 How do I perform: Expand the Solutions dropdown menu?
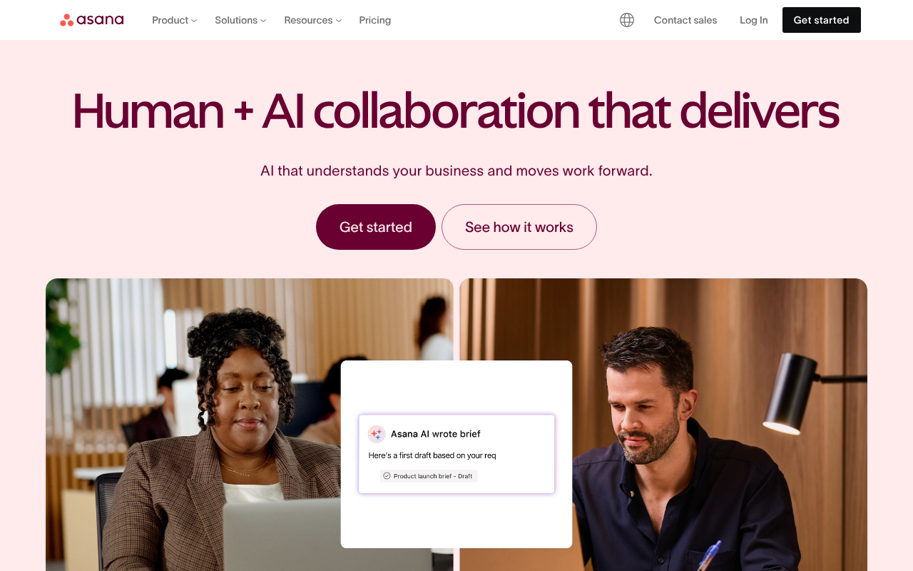(240, 20)
